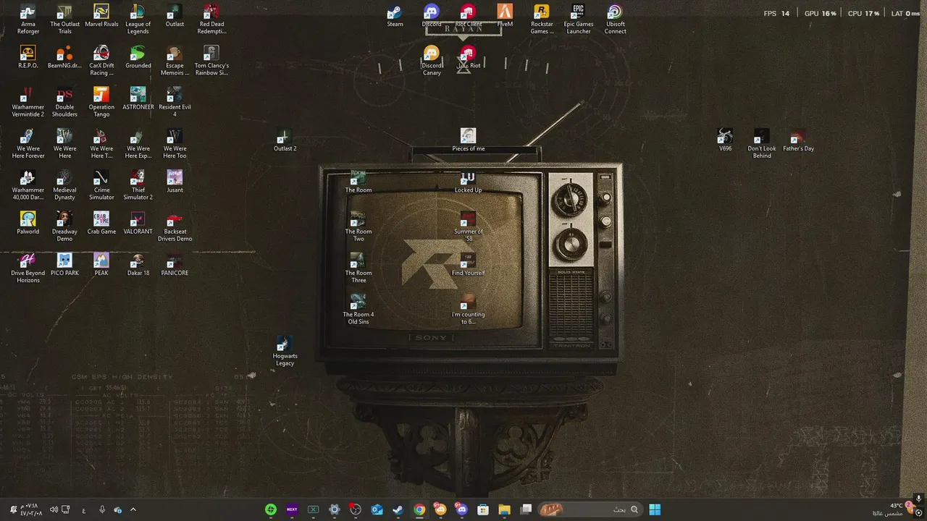Viewport: 927px width, 521px height.
Task: Open Ubisoft Connect desktop icon
Action: click(x=615, y=20)
